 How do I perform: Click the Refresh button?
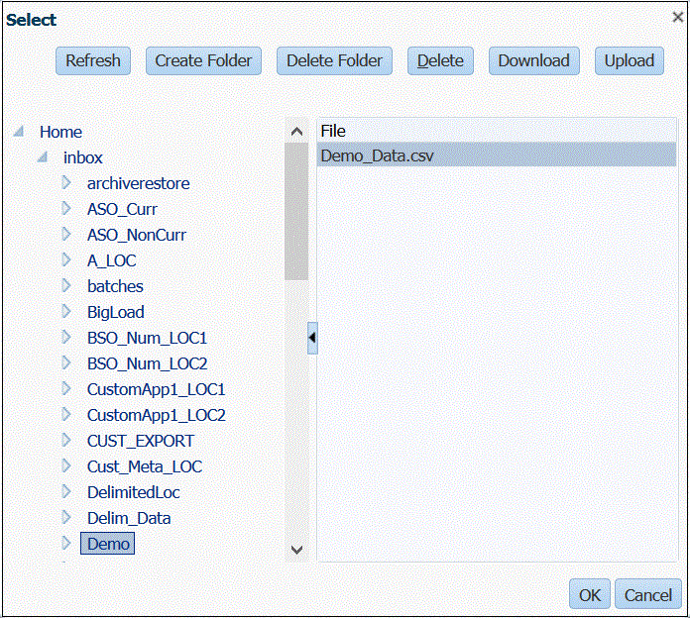93,60
